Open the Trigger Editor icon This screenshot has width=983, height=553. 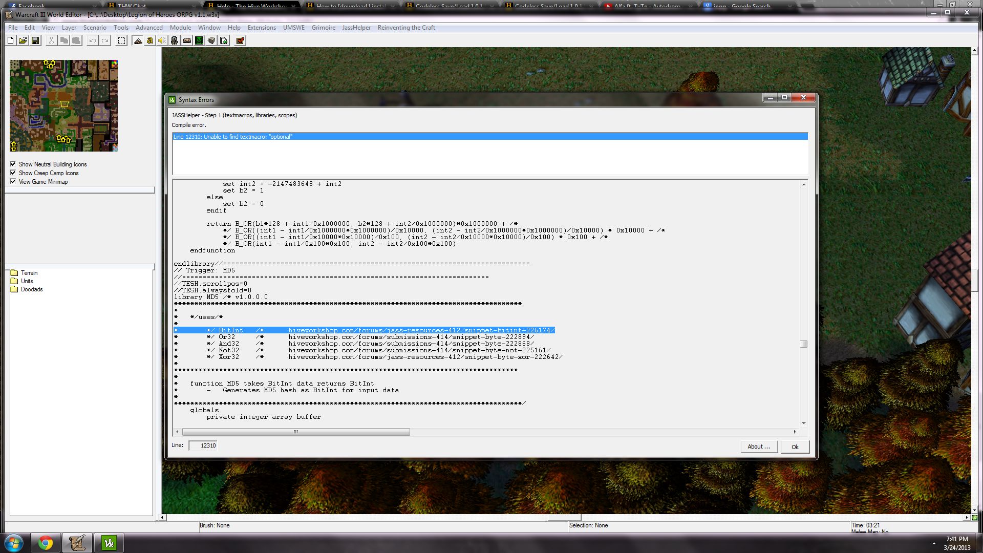point(149,40)
